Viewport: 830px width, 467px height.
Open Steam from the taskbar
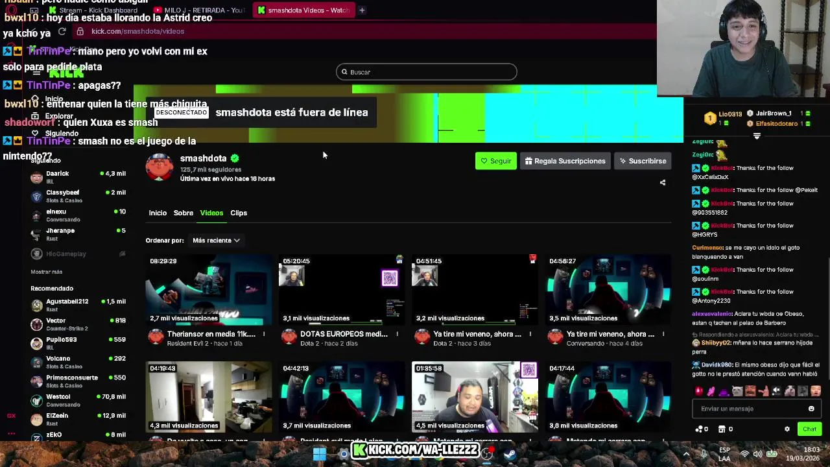point(510,455)
